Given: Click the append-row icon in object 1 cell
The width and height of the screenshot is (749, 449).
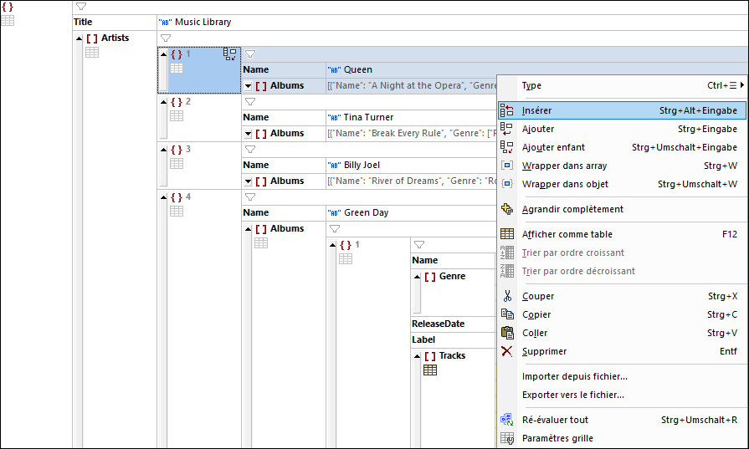Looking at the screenshot, I should pyautogui.click(x=230, y=54).
